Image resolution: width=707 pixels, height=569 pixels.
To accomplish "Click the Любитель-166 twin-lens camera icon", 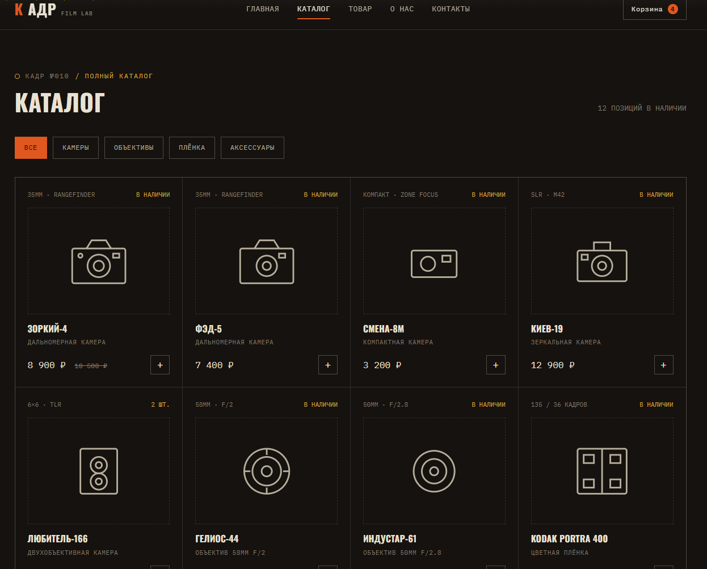I will 99,471.
